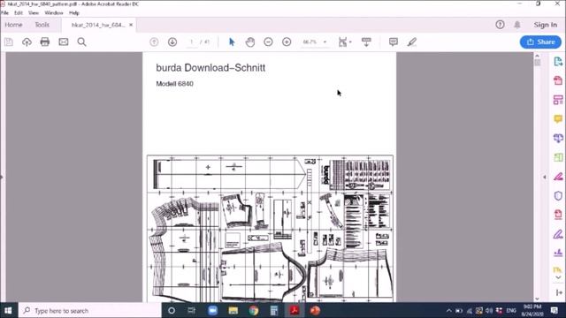The image size is (566, 318).
Task: Open the Edit PDF layout tool in right pane
Action: pyautogui.click(x=558, y=100)
